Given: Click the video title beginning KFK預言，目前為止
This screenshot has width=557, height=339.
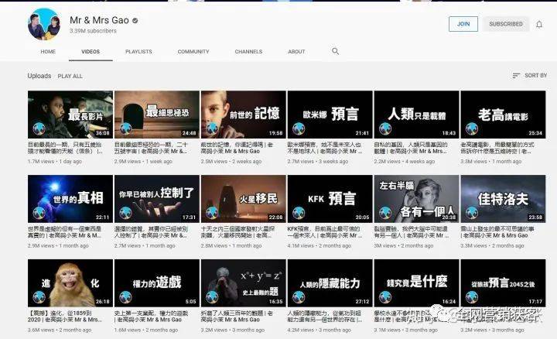Looking at the screenshot, I should (x=325, y=232).
